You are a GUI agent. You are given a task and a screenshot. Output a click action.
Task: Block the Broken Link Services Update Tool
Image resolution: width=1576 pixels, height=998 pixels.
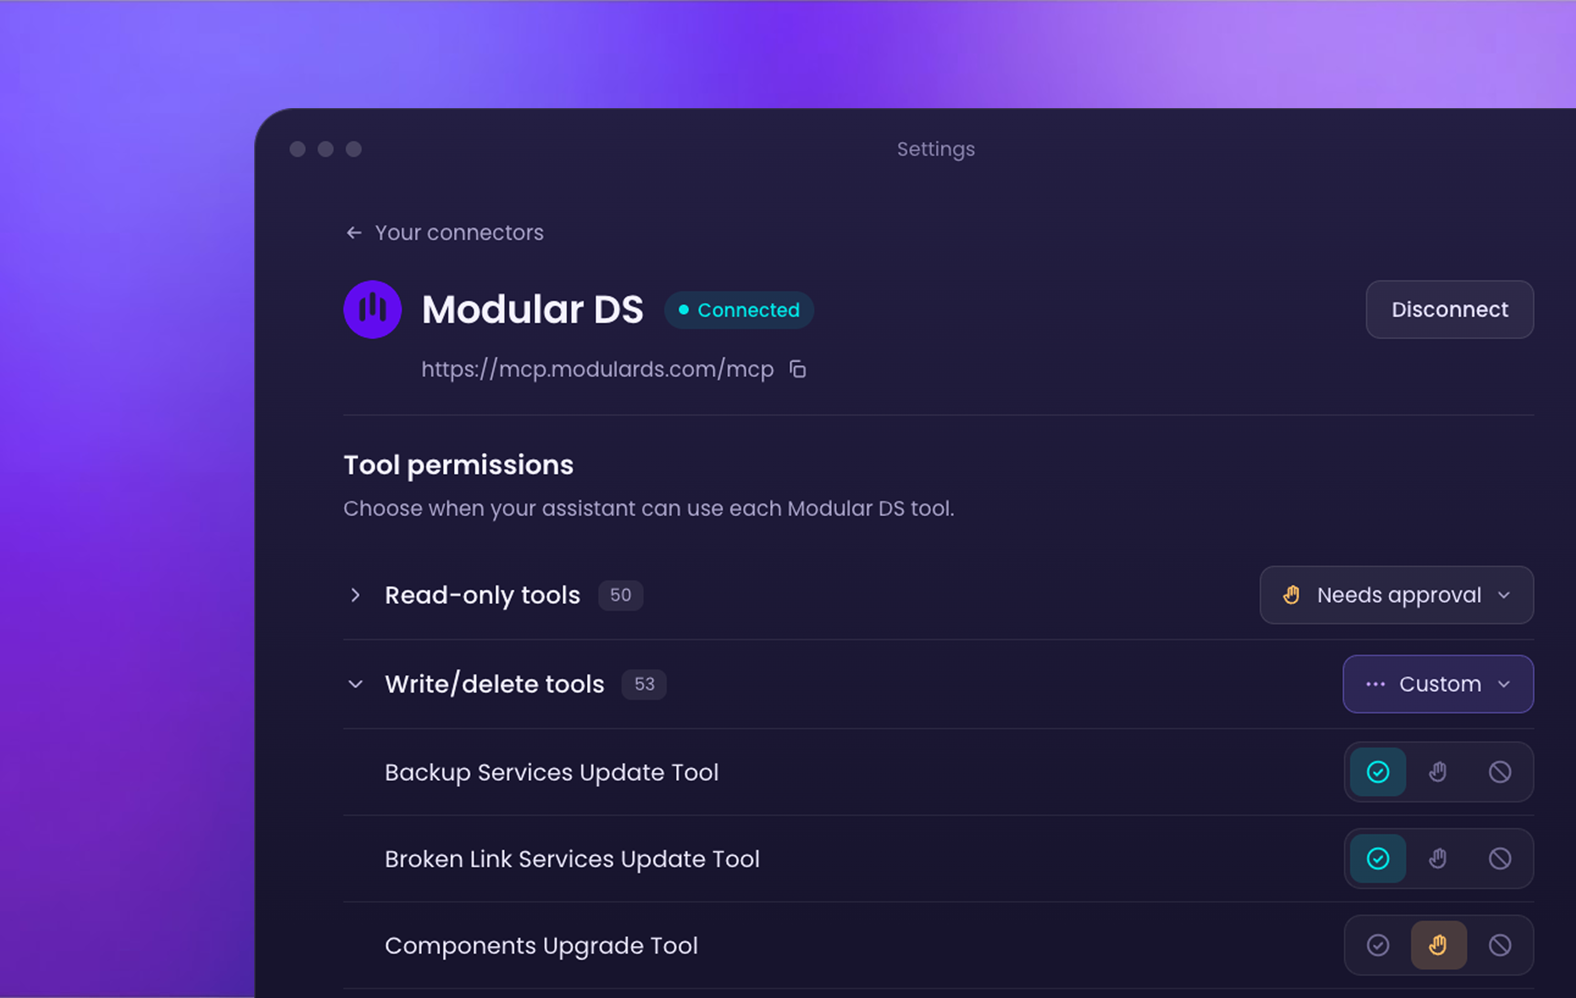tap(1499, 859)
